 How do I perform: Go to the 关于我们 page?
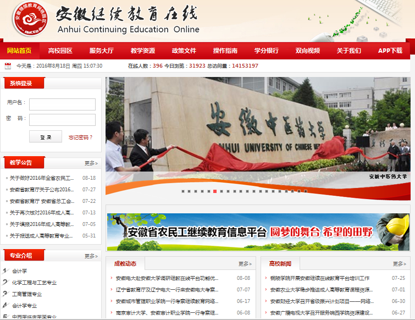pos(349,51)
